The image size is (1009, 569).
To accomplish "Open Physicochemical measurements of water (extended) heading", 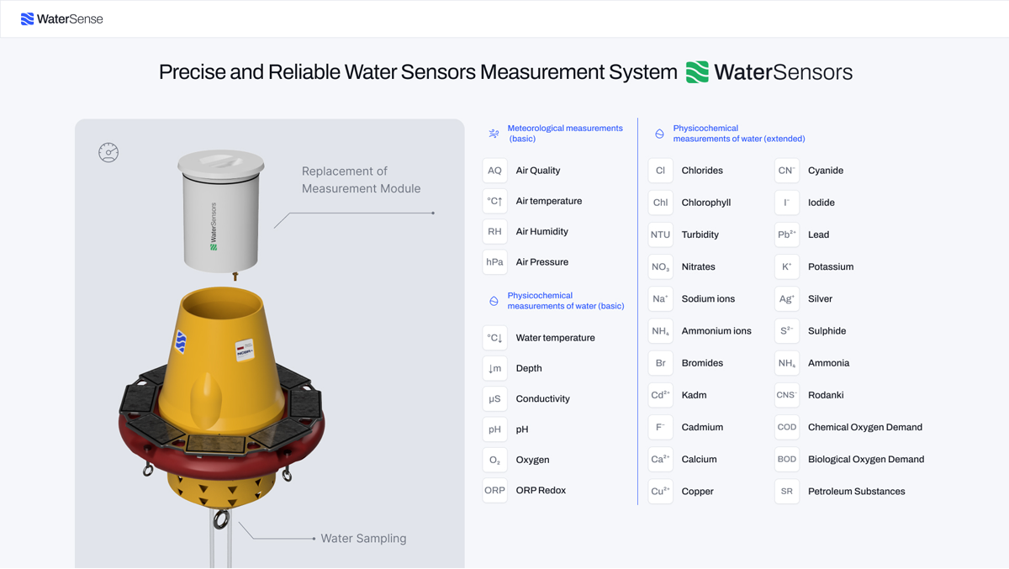I will [x=738, y=134].
